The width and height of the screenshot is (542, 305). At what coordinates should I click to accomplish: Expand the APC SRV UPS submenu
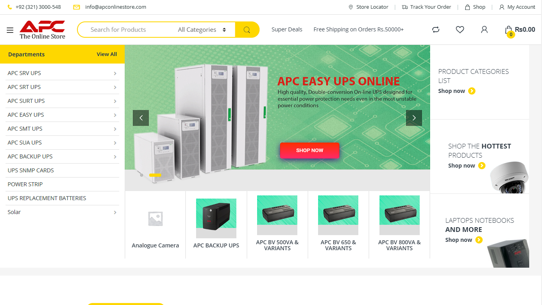pos(115,73)
